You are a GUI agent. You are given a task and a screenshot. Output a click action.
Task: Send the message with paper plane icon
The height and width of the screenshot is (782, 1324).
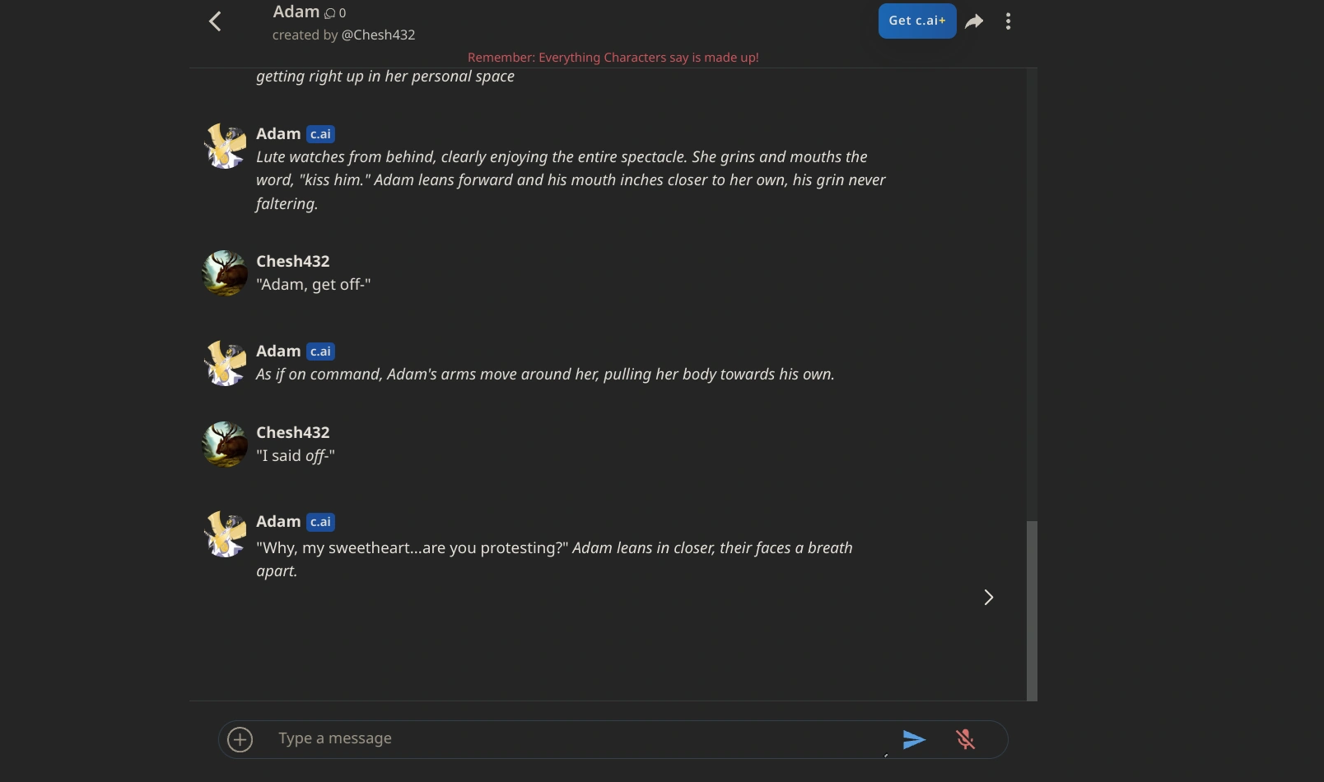pos(913,739)
